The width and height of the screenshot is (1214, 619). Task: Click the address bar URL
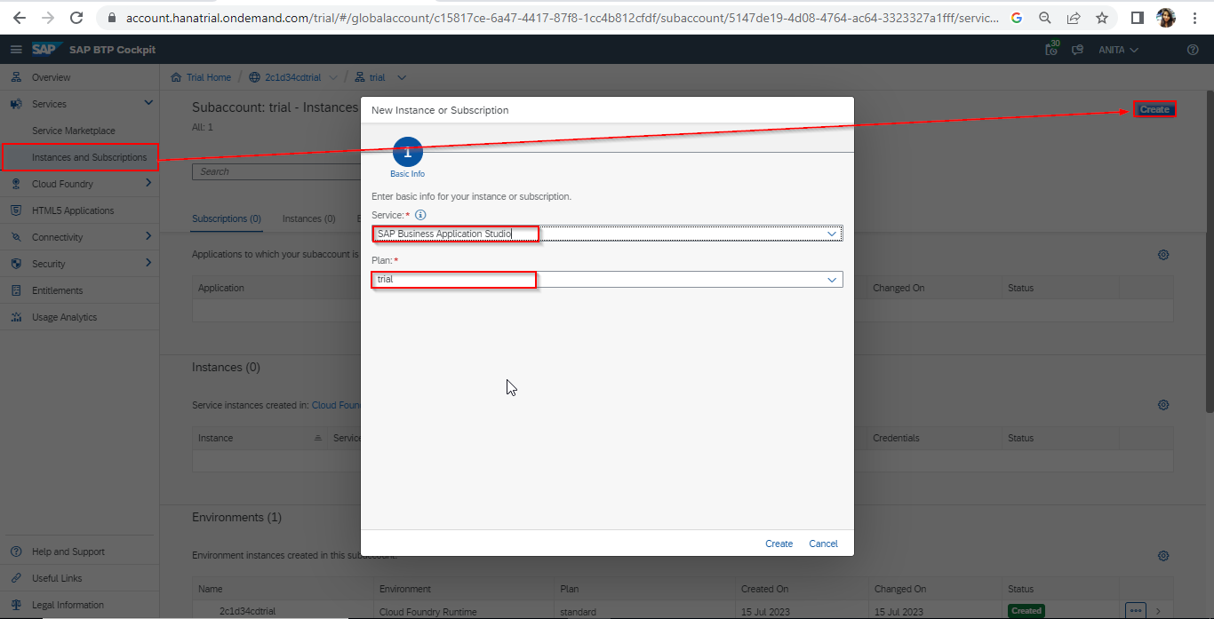(563, 18)
